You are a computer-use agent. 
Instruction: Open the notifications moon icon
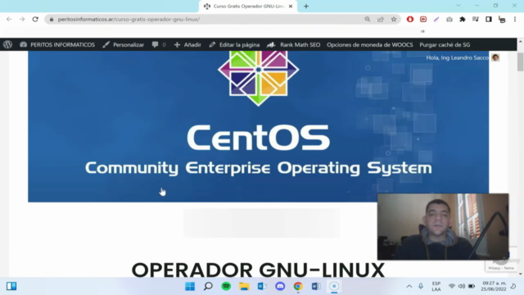tap(513, 286)
